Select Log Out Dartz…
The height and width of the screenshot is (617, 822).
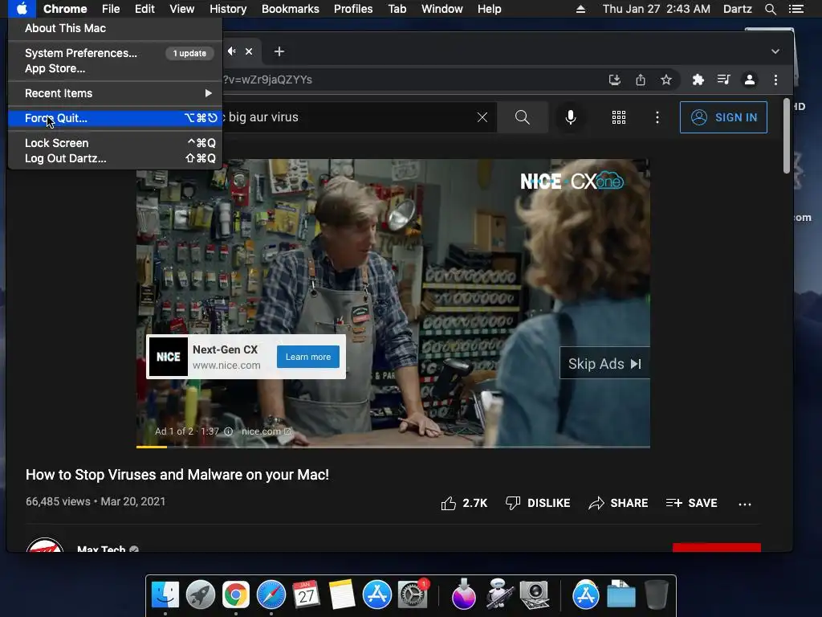pyautogui.click(x=115, y=158)
